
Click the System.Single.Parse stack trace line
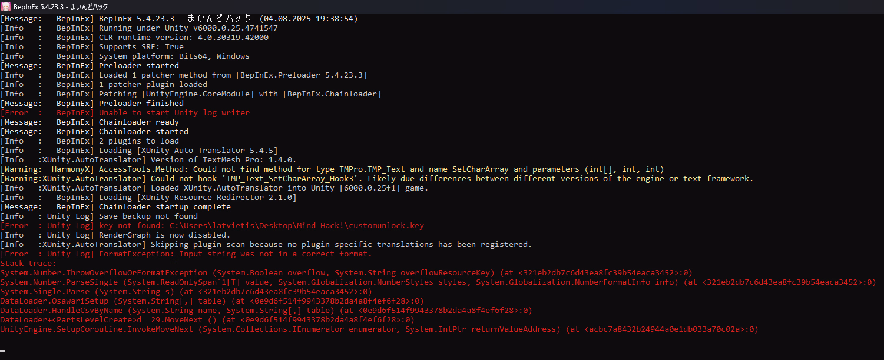(186, 292)
